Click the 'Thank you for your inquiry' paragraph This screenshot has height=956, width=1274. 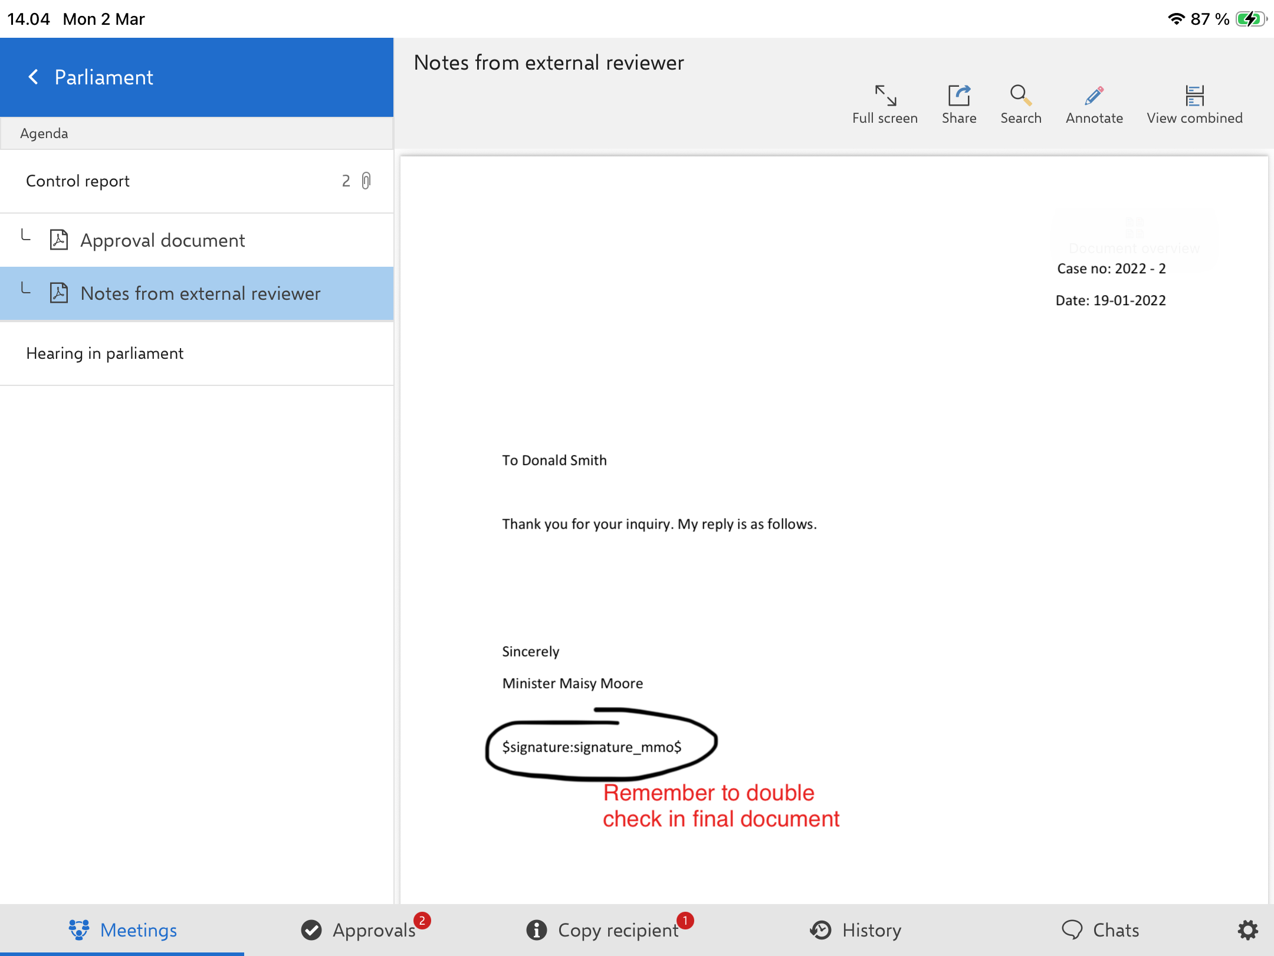659,524
